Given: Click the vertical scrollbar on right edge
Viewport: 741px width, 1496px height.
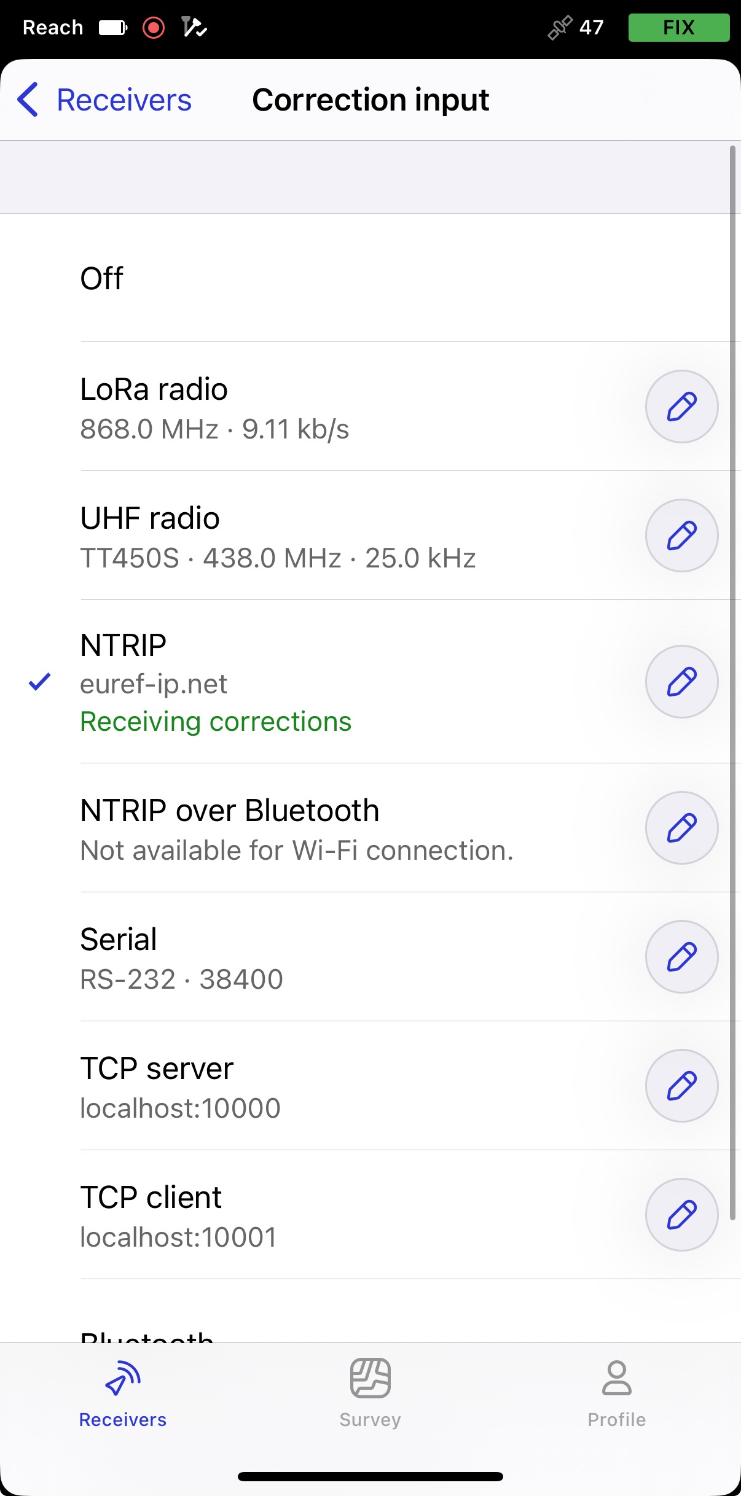Looking at the screenshot, I should [x=732, y=682].
